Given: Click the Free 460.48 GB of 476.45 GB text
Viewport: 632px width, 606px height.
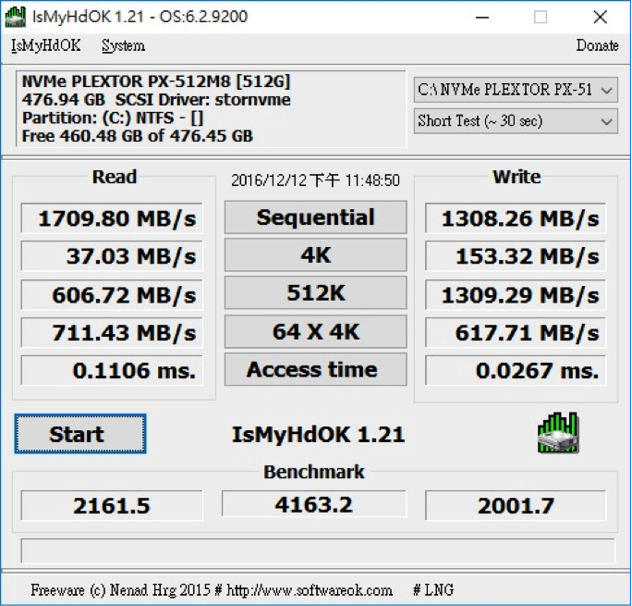Looking at the screenshot, I should point(138,136).
